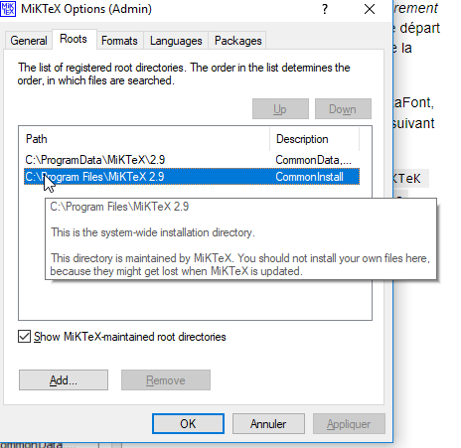Select the Roots tab

click(x=74, y=39)
